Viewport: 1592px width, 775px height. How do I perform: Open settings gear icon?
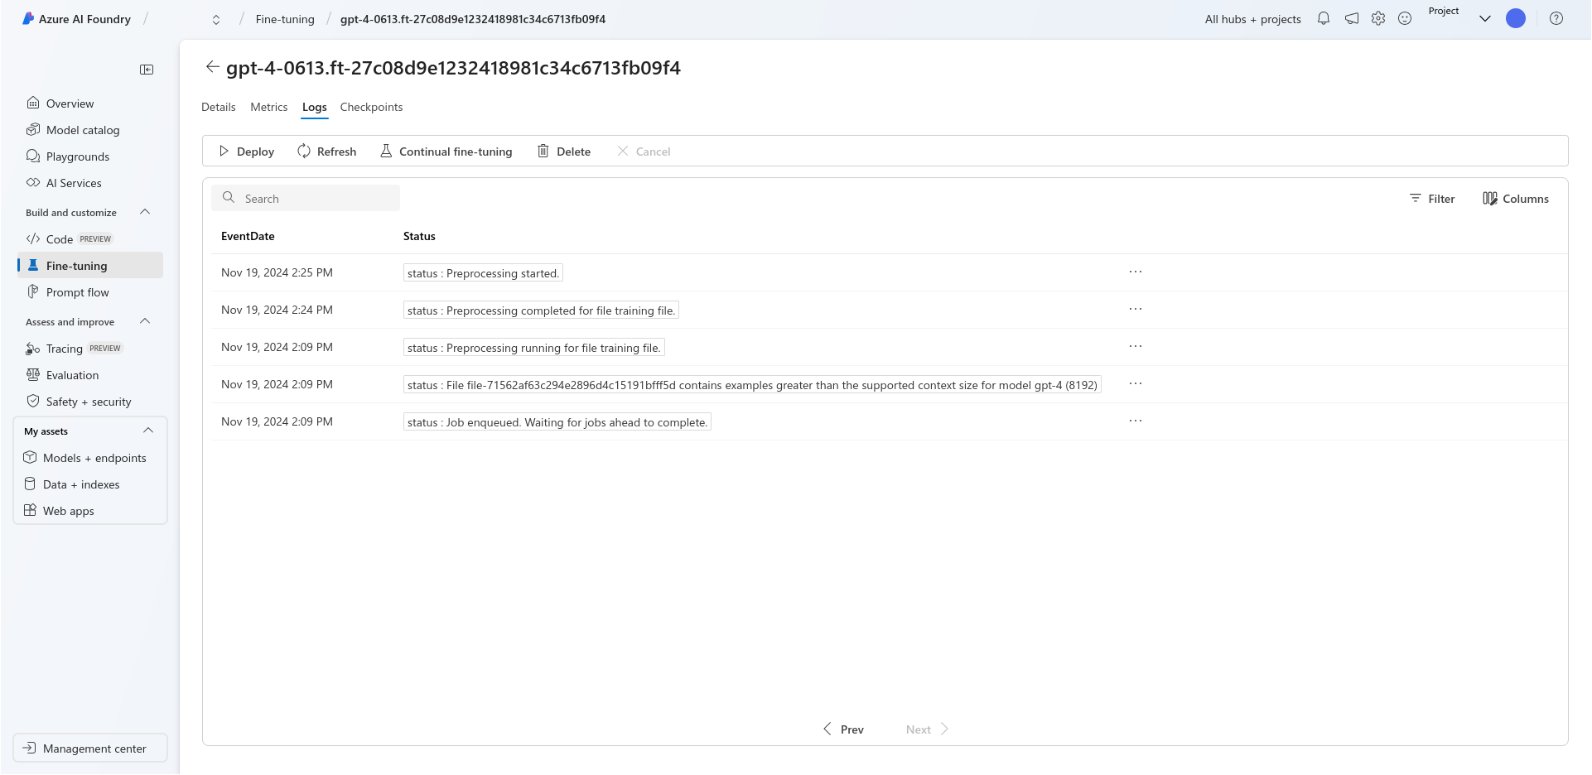coord(1378,18)
